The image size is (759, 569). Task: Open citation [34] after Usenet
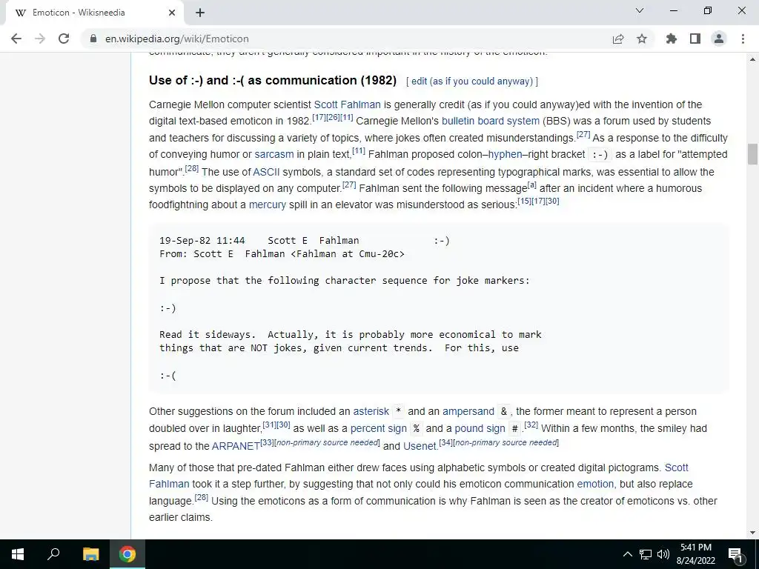(x=445, y=442)
